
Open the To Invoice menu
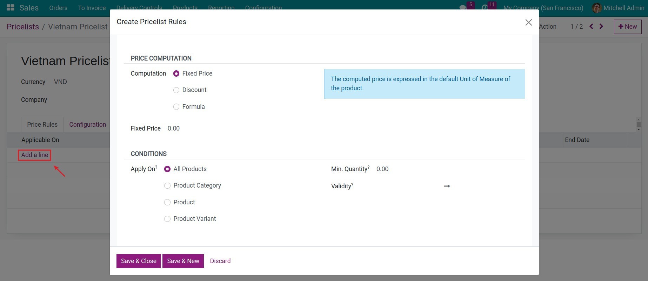pyautogui.click(x=92, y=8)
